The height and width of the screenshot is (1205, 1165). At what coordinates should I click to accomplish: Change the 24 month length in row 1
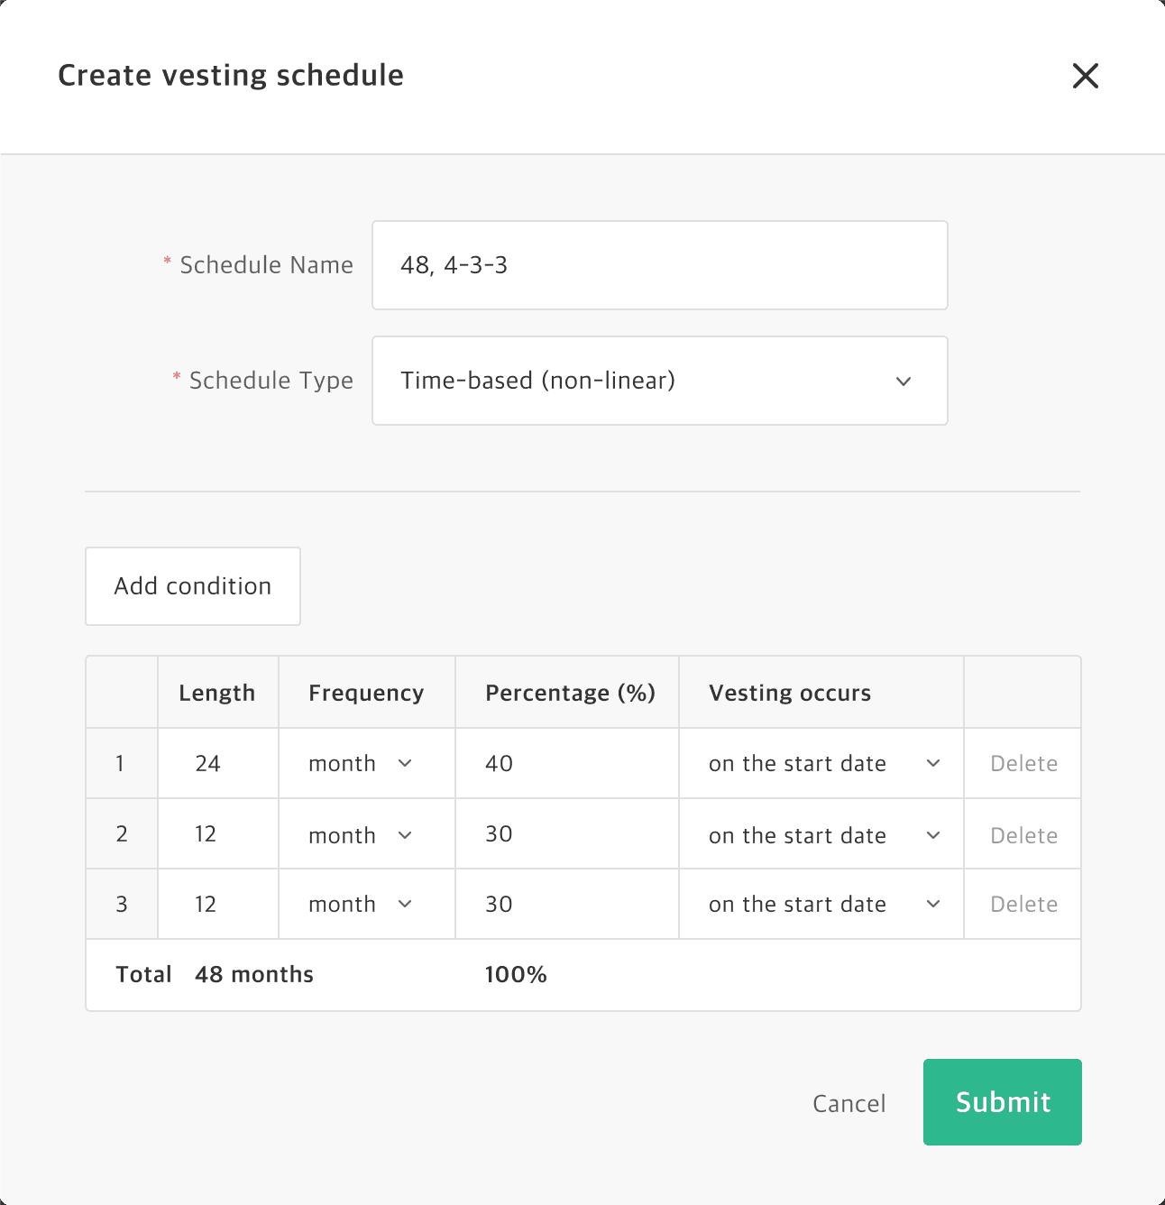click(x=216, y=763)
